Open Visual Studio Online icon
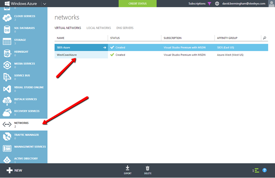275x178 pixels. tap(7, 89)
